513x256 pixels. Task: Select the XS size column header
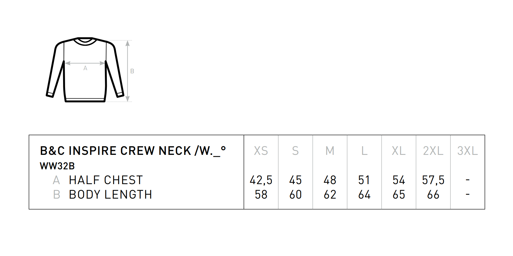[261, 151]
